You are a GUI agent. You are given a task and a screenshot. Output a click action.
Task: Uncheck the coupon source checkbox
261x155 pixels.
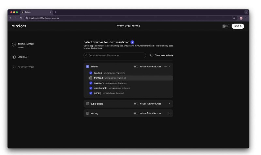91,73
